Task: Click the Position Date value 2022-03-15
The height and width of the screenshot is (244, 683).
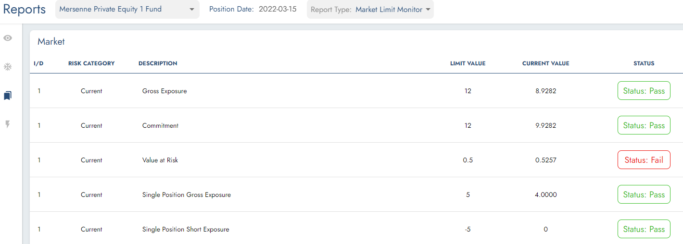Action: point(278,9)
